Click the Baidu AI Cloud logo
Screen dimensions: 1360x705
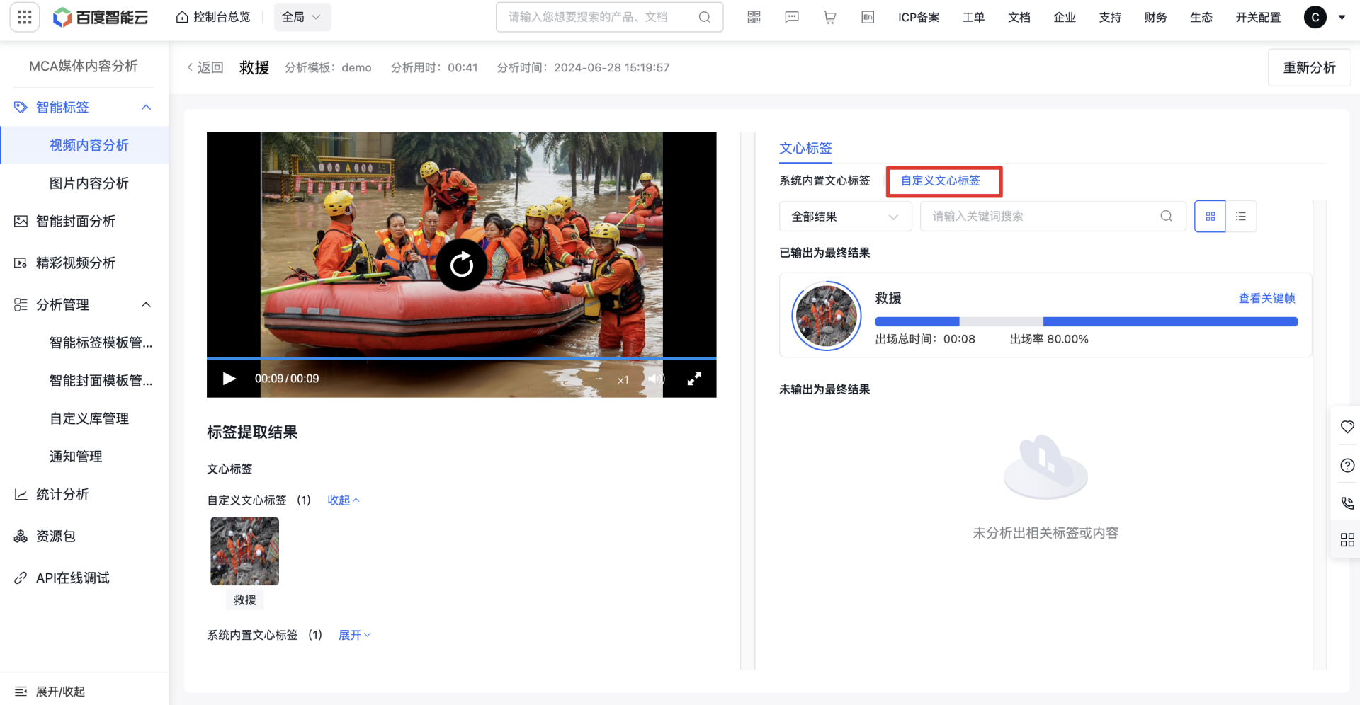[x=101, y=17]
